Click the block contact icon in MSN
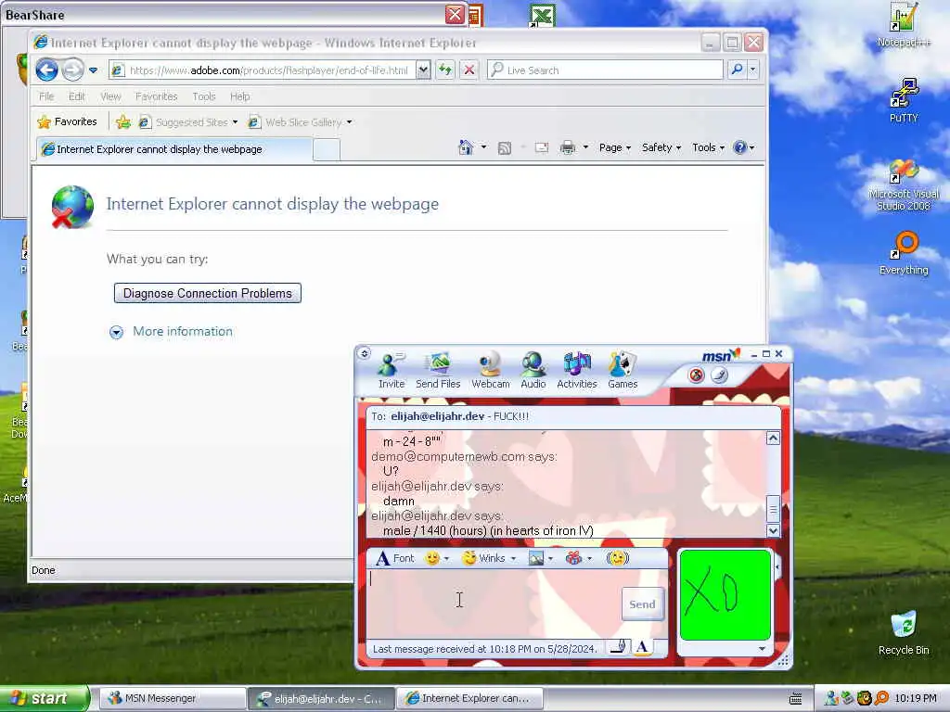 tap(696, 375)
